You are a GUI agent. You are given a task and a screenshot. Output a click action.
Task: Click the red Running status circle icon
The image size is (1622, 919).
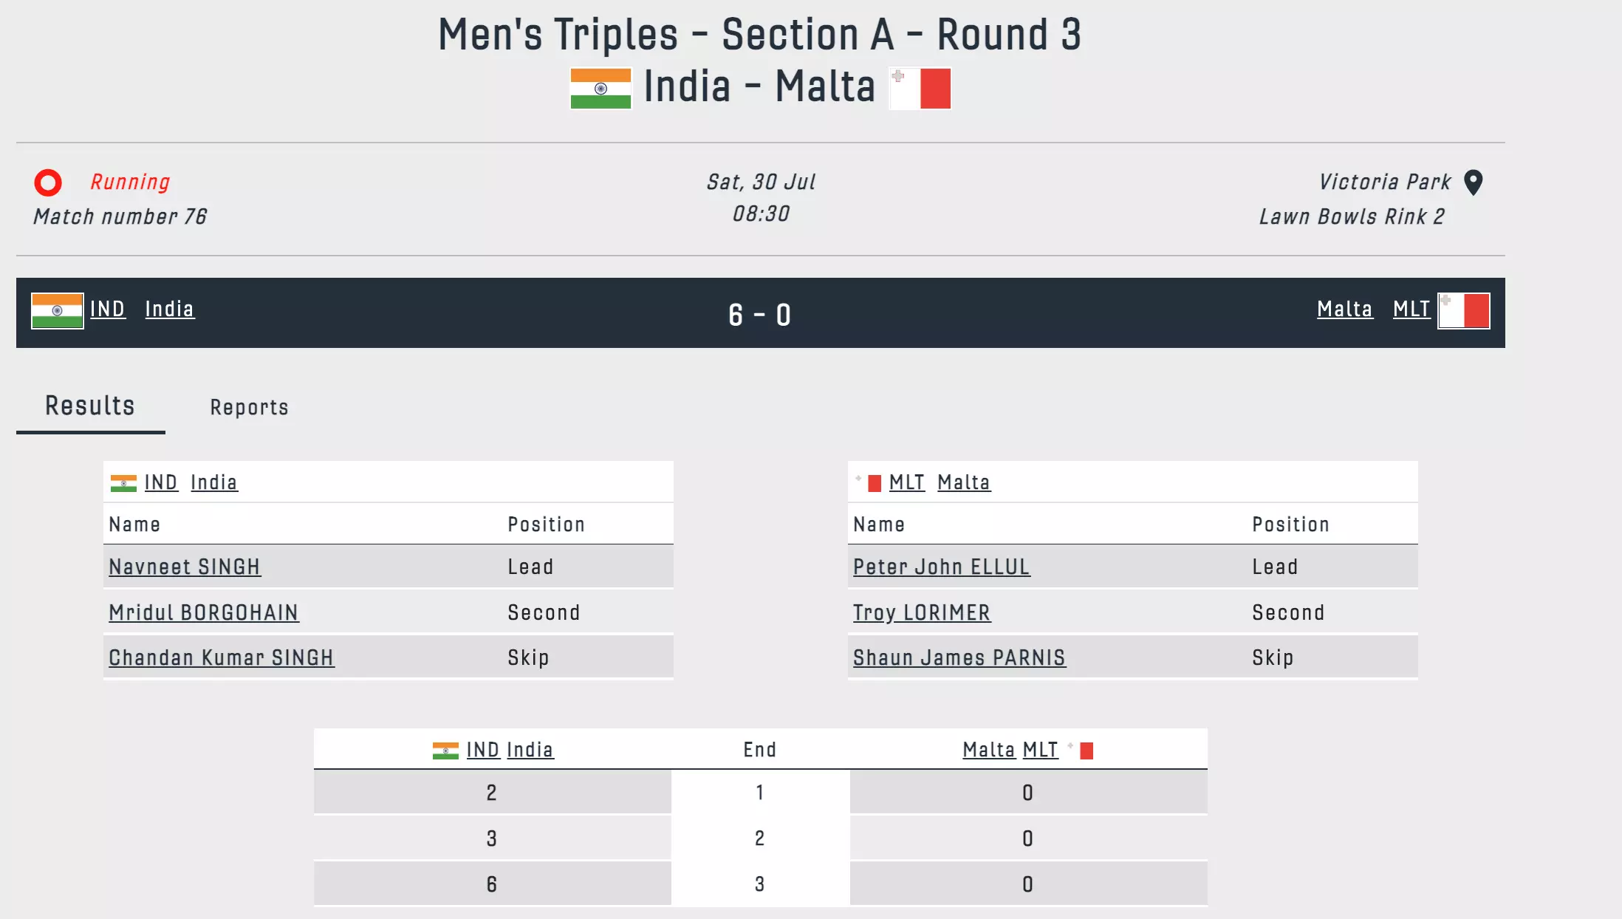pyautogui.click(x=49, y=182)
